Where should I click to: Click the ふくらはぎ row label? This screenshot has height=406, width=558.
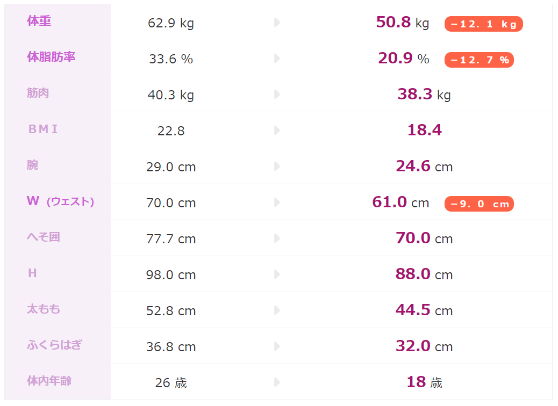tap(54, 345)
